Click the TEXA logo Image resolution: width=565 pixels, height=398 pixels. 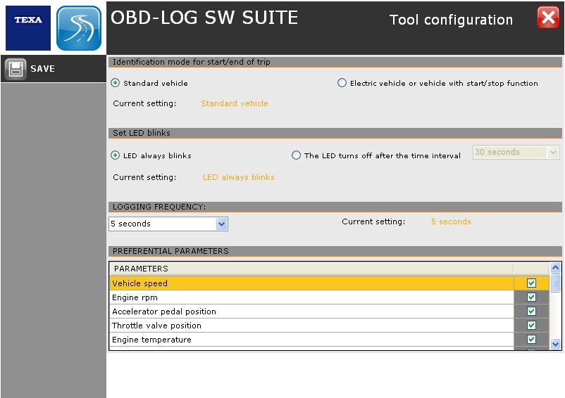28,28
